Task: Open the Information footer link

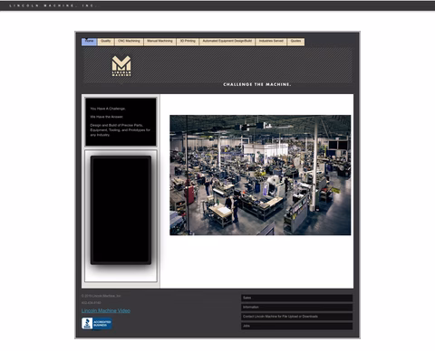Action: [x=296, y=308]
